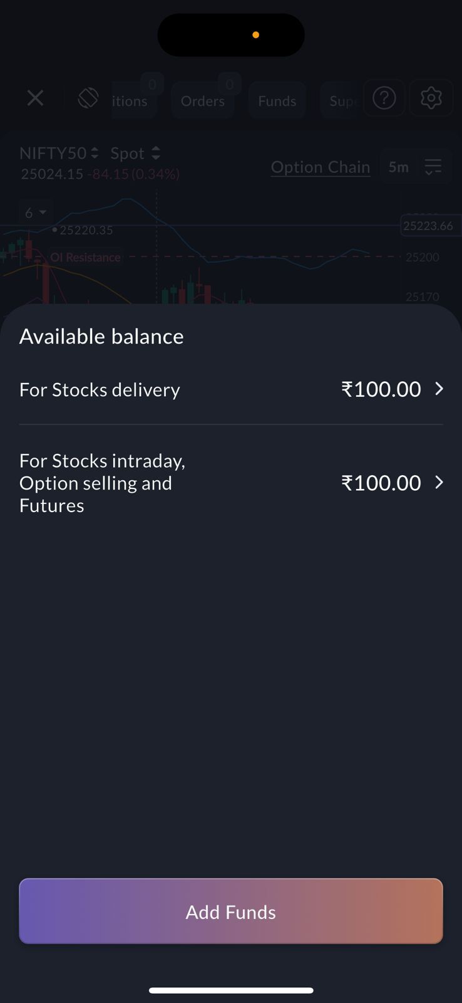Expand the NIFTY50 symbol selector
This screenshot has width=462, height=1003.
59,153
